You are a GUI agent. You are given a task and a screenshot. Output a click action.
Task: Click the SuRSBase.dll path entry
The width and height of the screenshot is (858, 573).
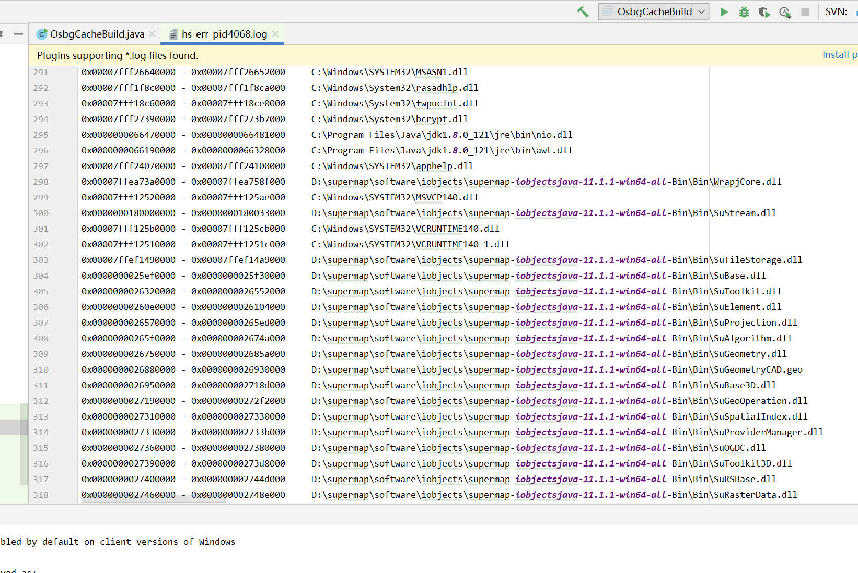click(543, 479)
